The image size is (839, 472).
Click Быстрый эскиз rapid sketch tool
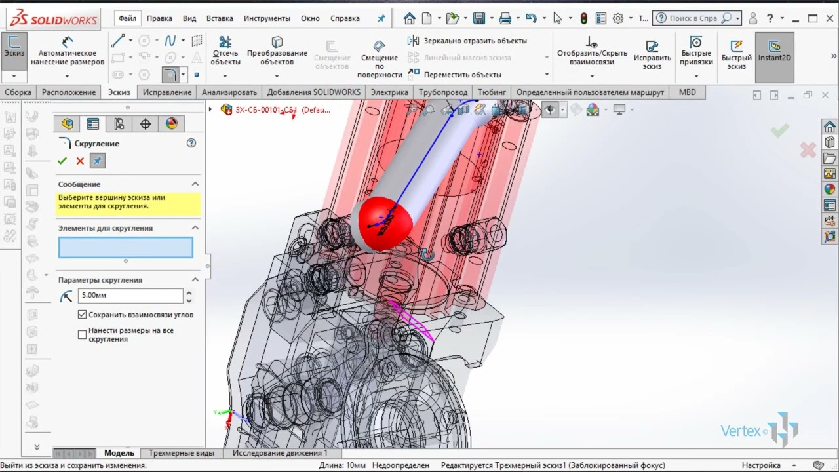(736, 54)
